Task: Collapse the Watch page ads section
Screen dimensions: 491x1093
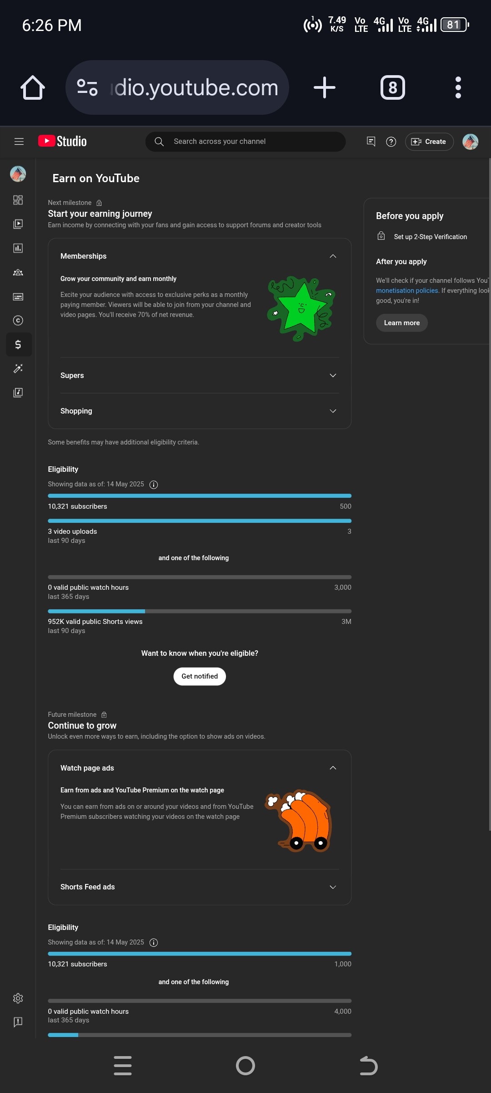Action: point(333,768)
